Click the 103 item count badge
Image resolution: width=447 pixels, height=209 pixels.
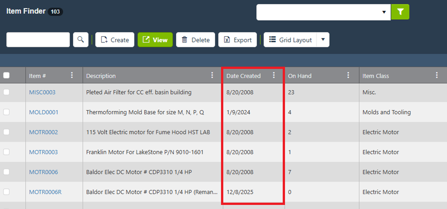tap(55, 12)
